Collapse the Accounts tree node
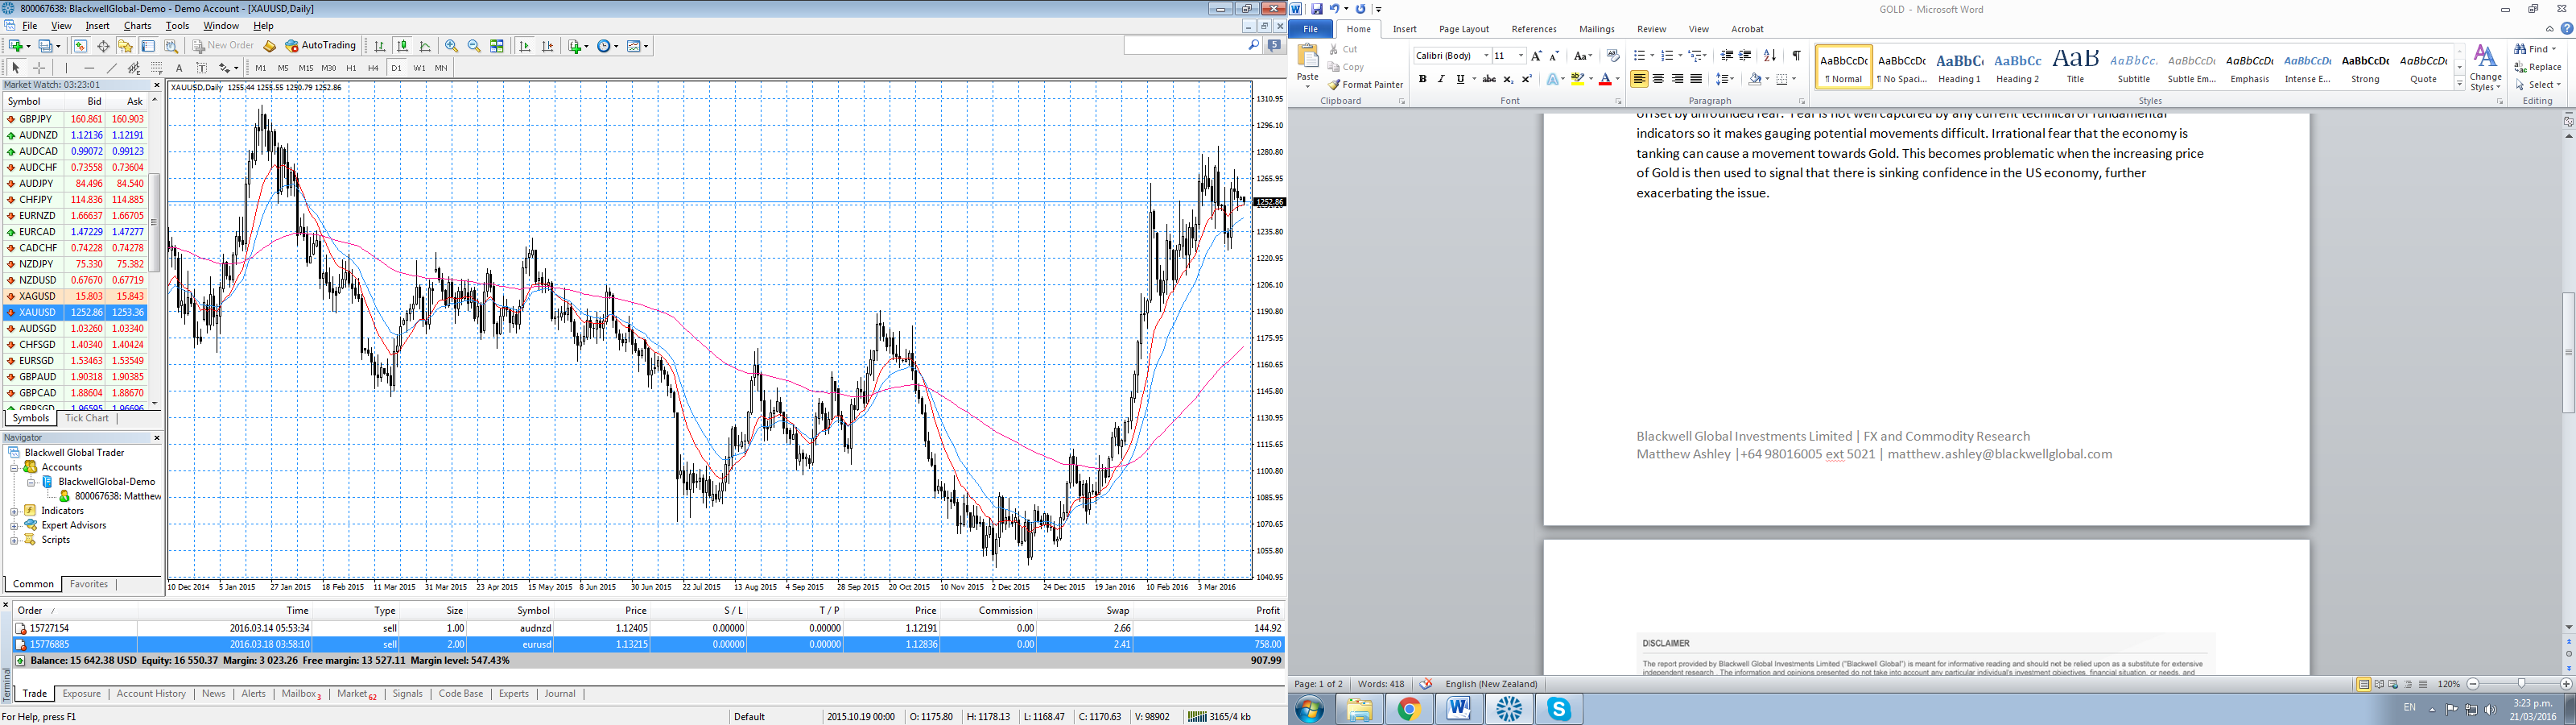 point(15,468)
